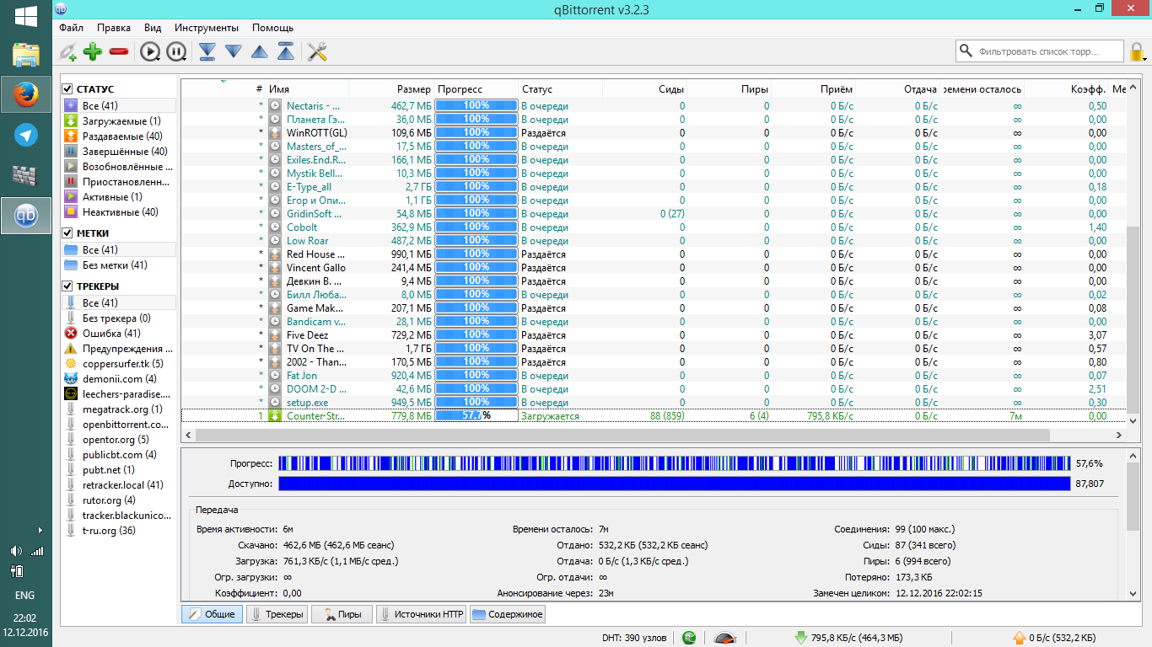Screen dimensions: 1152x647
Task: Open Firefox from the taskbar
Action: pos(25,94)
